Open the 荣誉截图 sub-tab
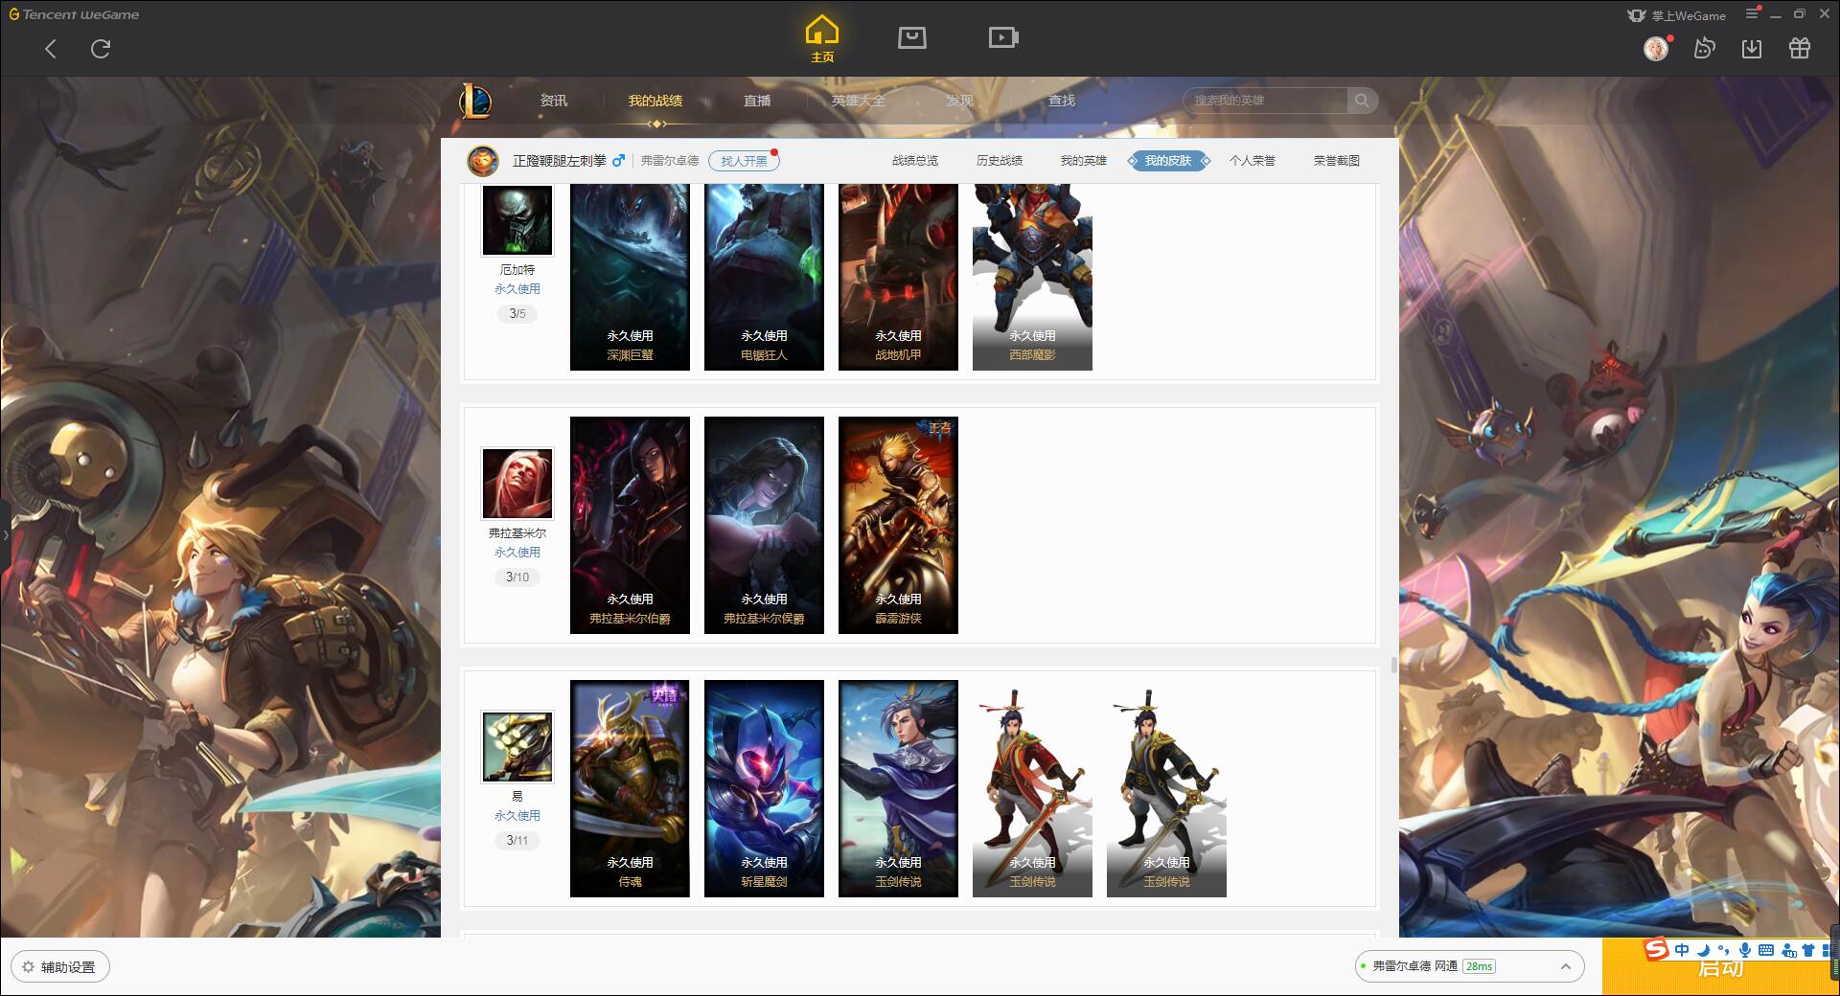The image size is (1840, 996). tap(1337, 161)
